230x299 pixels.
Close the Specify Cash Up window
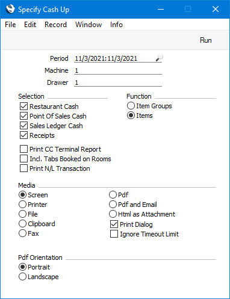coord(216,9)
